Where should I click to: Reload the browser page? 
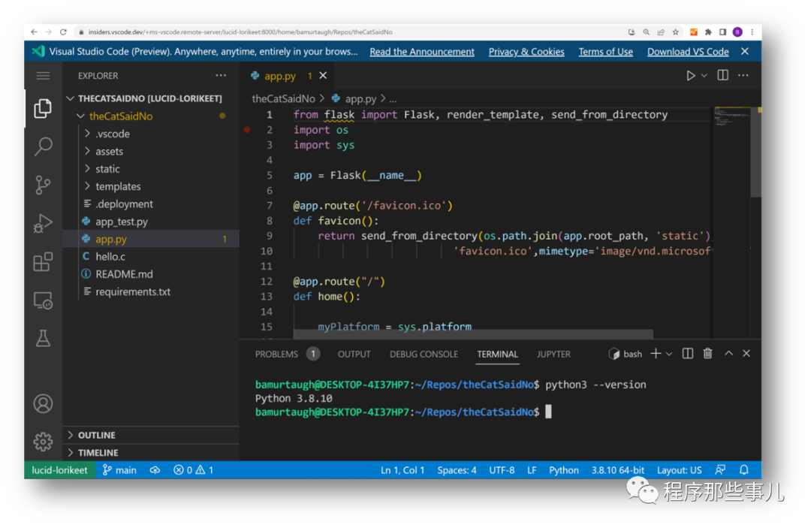pos(63,32)
